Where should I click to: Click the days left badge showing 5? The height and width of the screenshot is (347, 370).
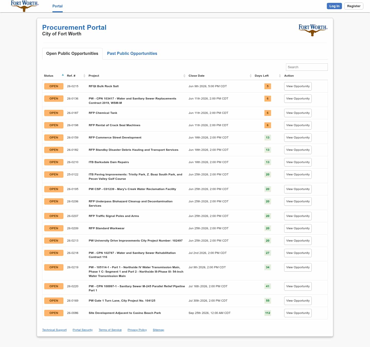(267, 86)
